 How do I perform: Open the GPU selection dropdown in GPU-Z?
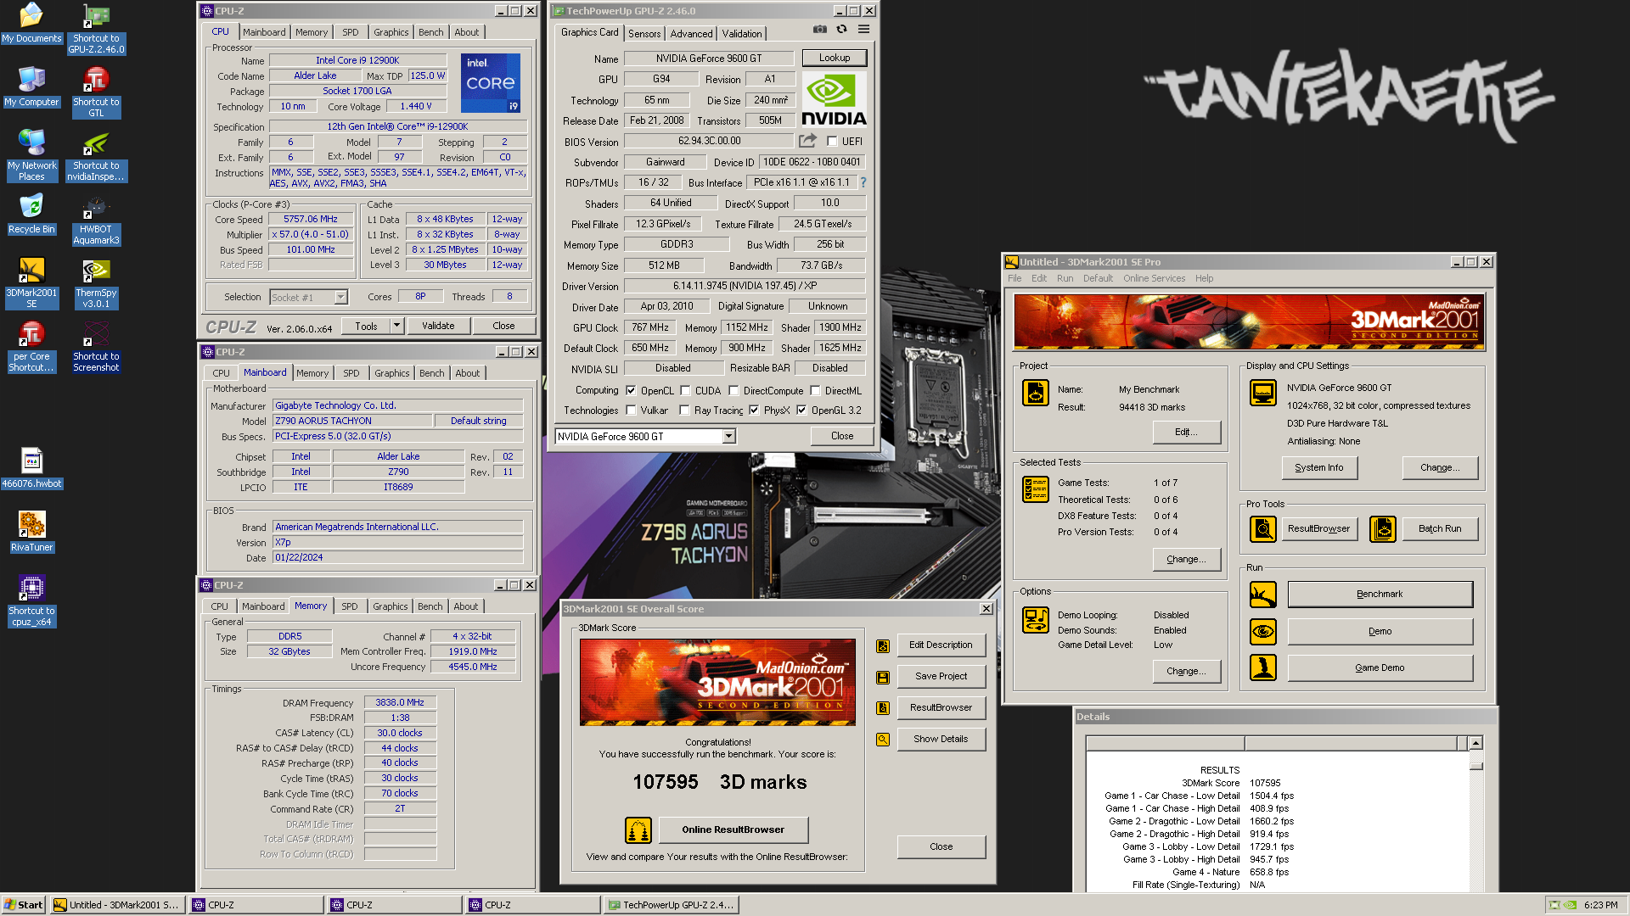728,437
